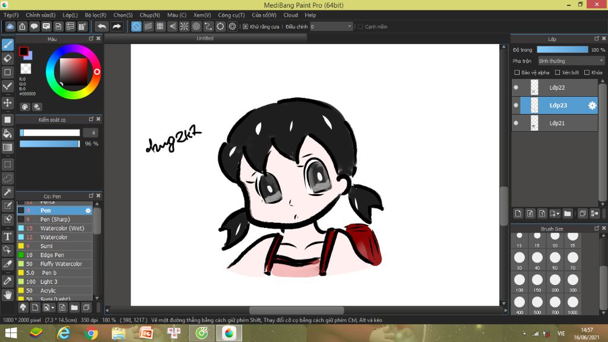The image size is (608, 342).
Task: Adjust brush opacity 96% slider
Action: (50, 144)
